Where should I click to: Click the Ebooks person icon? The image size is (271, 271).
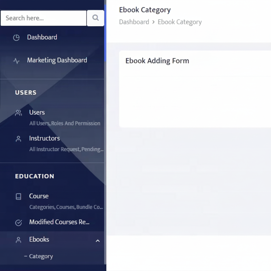click(18, 240)
